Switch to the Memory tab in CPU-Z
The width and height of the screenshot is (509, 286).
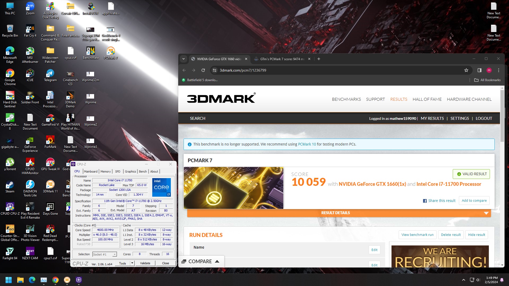[x=106, y=171]
